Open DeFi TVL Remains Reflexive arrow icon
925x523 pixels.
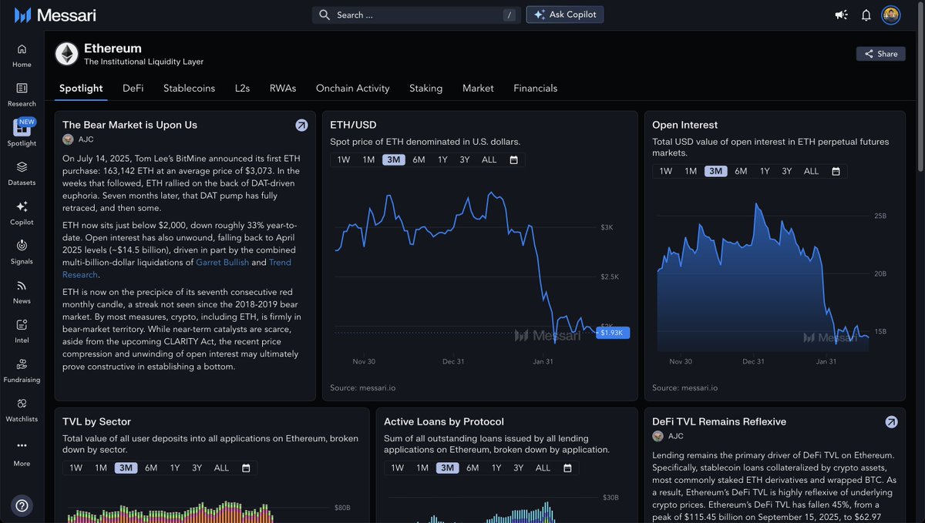891,421
